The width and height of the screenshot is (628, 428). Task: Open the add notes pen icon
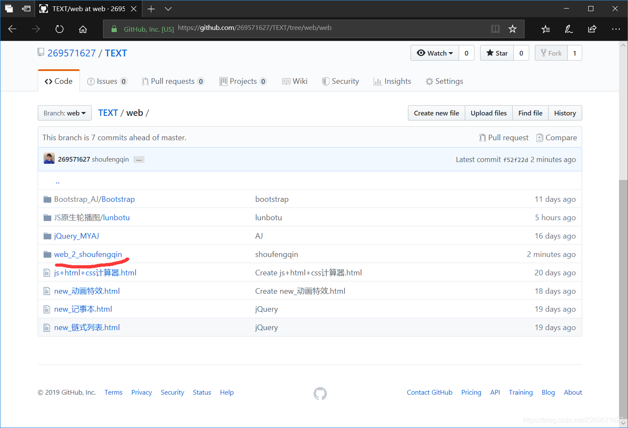569,29
